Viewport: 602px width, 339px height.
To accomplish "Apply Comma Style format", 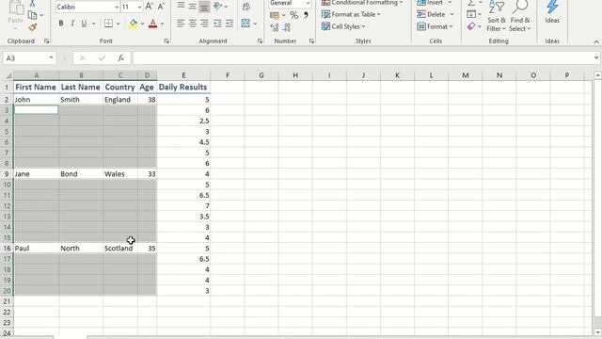I will click(306, 15).
